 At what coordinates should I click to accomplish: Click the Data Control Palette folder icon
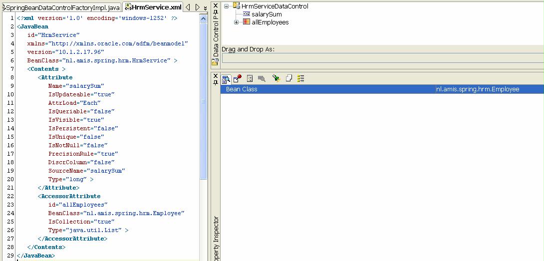(215, 62)
